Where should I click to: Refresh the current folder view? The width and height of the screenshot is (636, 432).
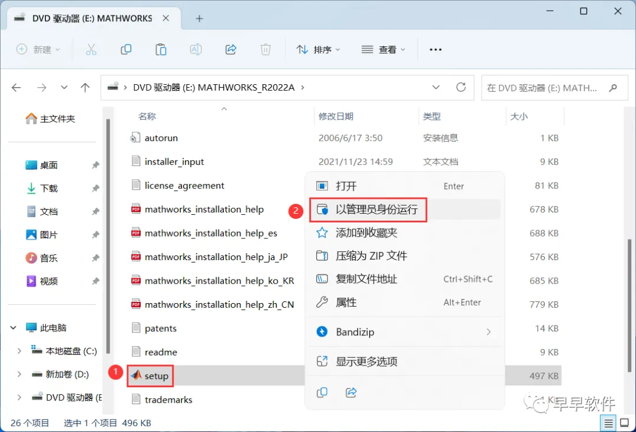pyautogui.click(x=461, y=87)
